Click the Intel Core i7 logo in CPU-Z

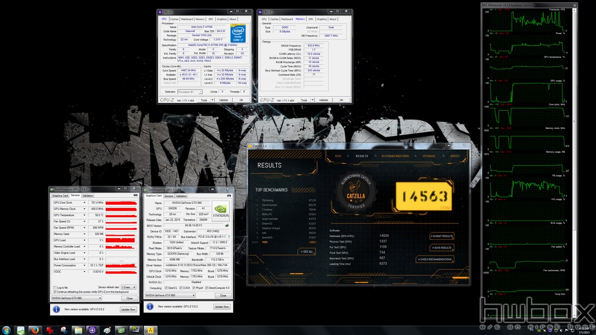(x=238, y=33)
